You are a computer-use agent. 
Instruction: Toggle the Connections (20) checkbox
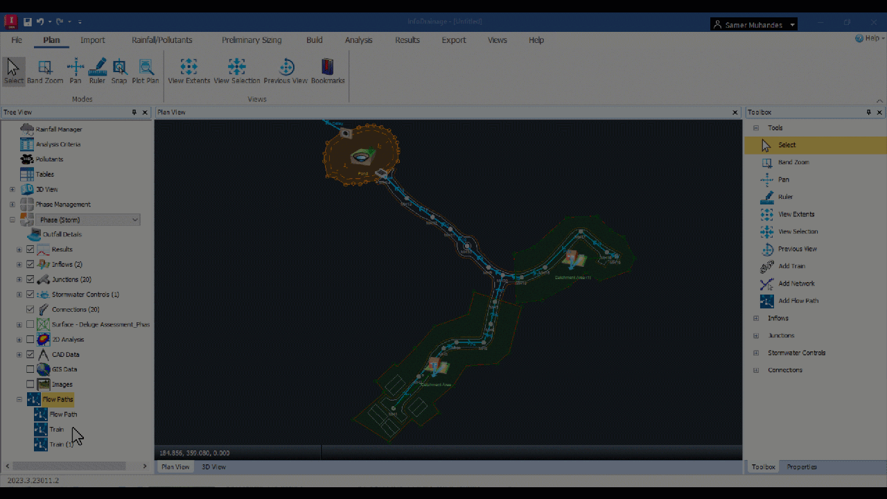pos(30,309)
